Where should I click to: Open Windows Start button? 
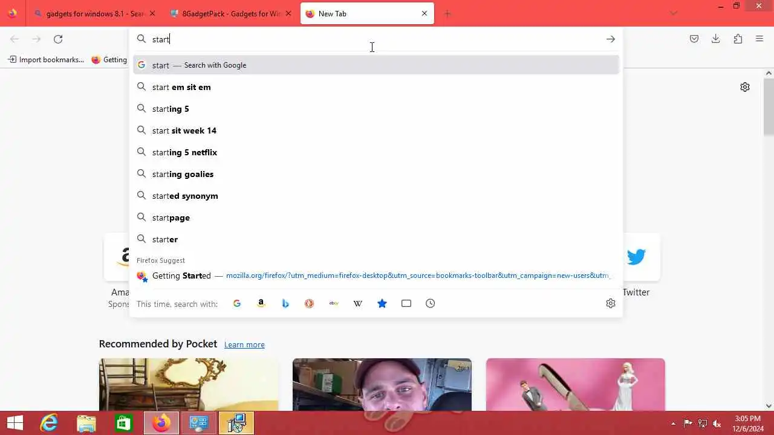click(15, 423)
